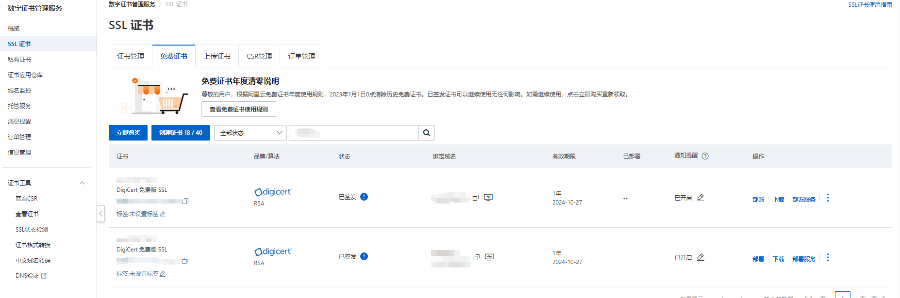The width and height of the screenshot is (900, 298).
Task: Open 消息提醒 in the sidebar
Action: [x=19, y=121]
